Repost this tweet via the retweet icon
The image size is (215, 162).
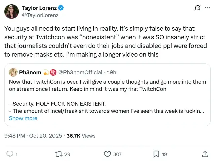pos(58,154)
